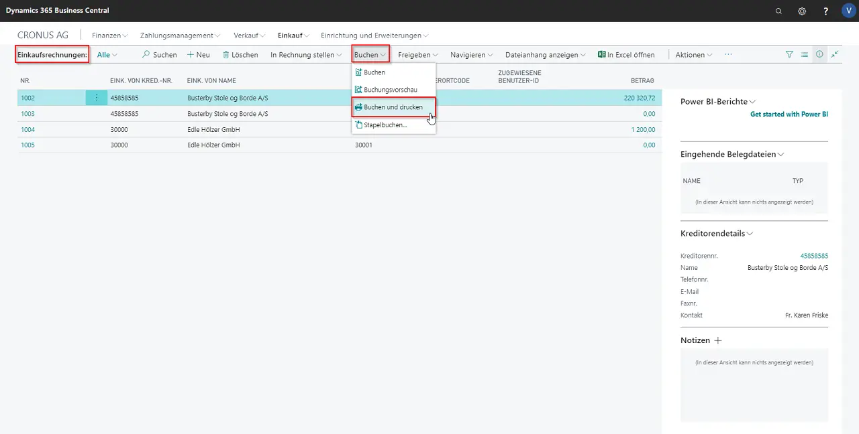Show more actions ellipsis in toolbar
This screenshot has height=434, width=859.
point(728,55)
